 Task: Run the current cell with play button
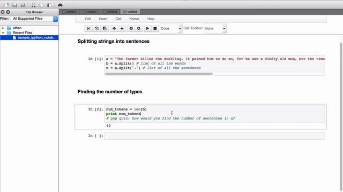(x=147, y=28)
